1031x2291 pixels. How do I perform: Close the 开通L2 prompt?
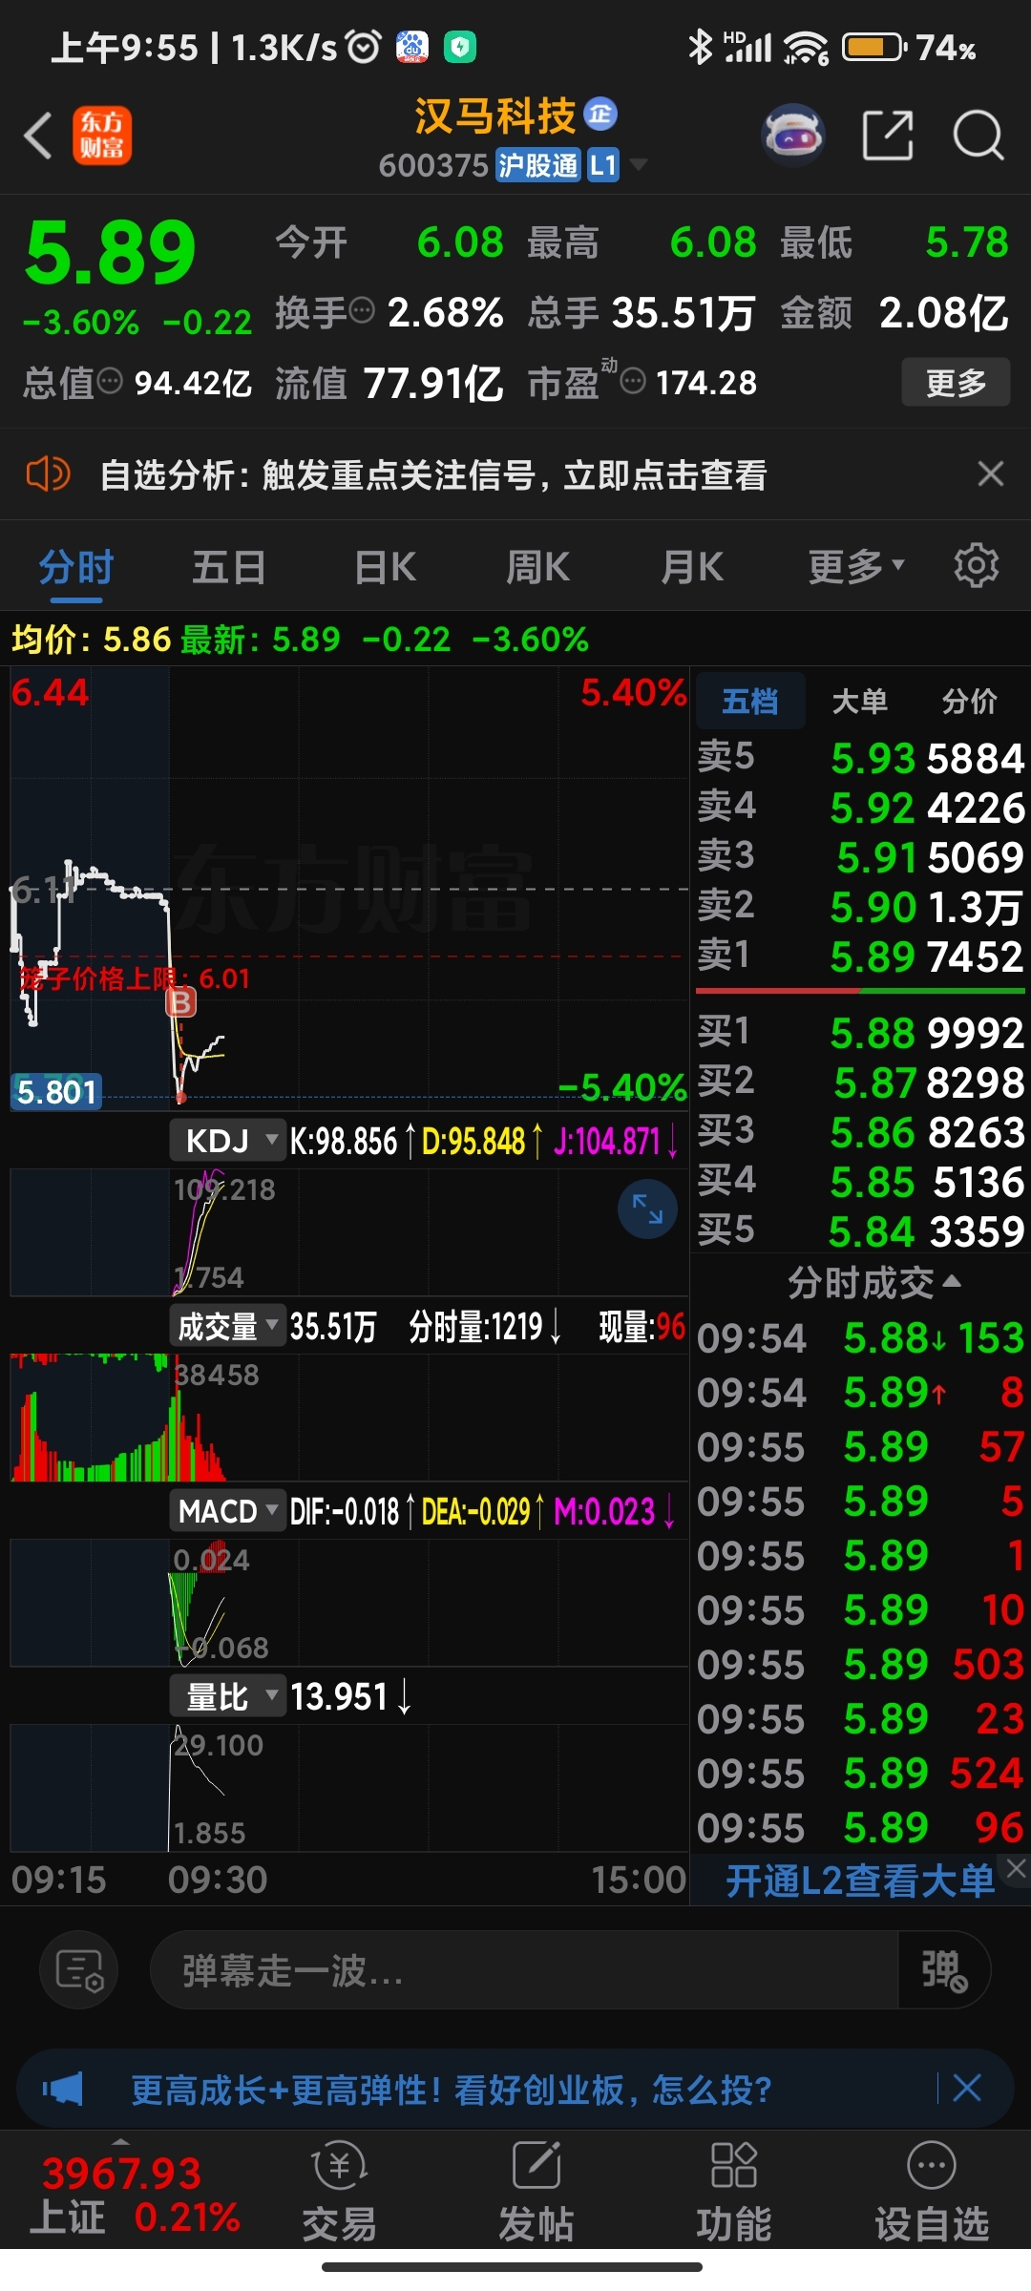click(1017, 1869)
